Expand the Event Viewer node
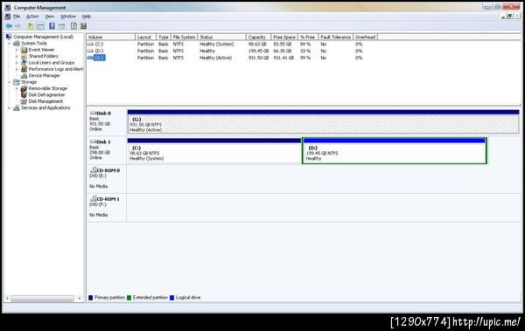 (x=17, y=50)
